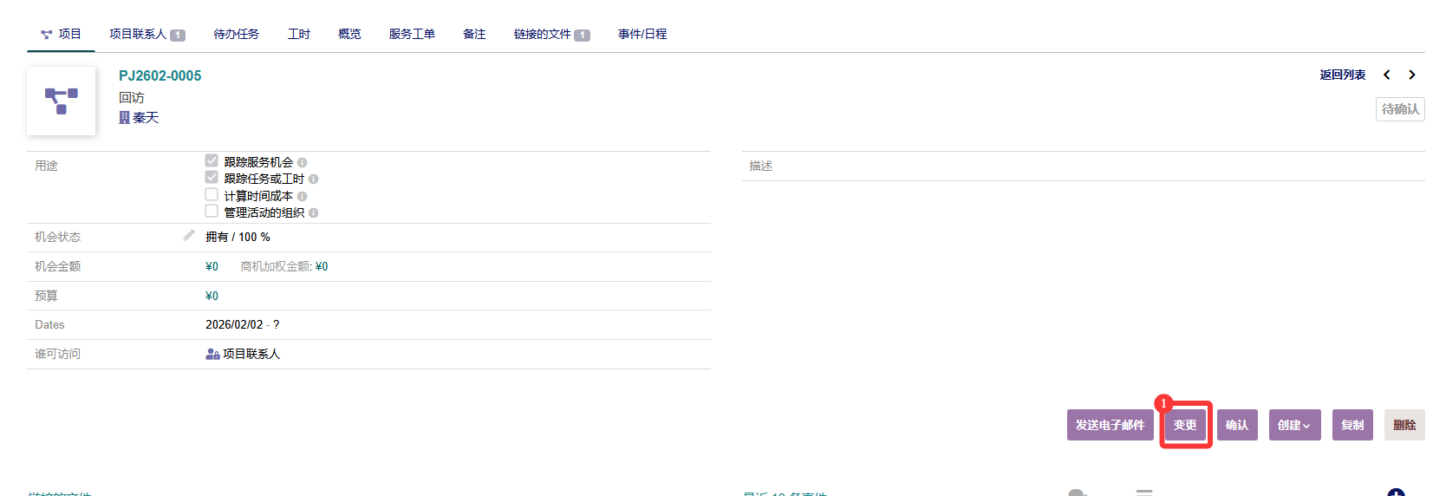Click the pencil icon beside 机会状态

click(189, 236)
